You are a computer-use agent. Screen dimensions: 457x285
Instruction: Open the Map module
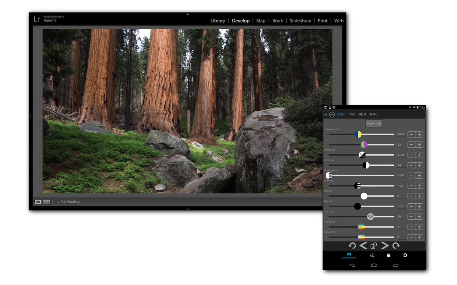261,21
